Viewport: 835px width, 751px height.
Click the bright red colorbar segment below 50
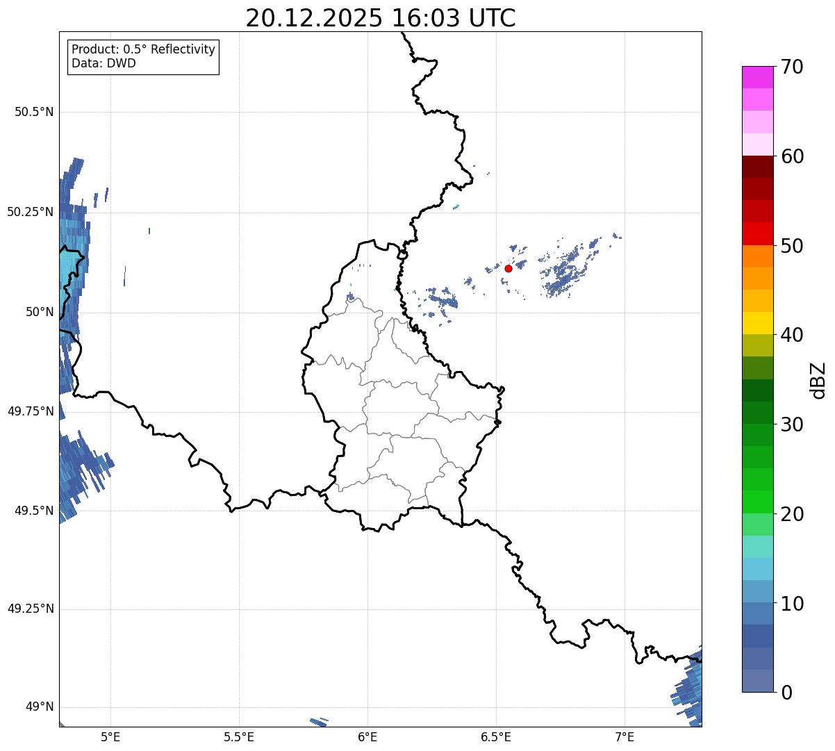point(757,233)
